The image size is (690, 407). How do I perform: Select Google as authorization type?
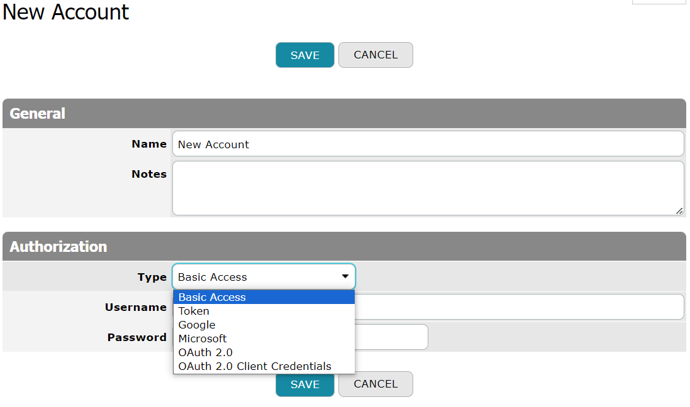pyautogui.click(x=197, y=325)
